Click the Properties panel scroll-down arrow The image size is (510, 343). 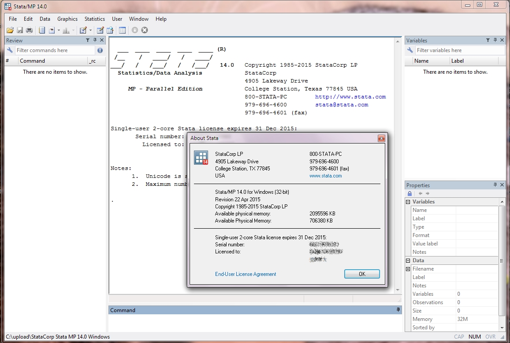pos(502,328)
